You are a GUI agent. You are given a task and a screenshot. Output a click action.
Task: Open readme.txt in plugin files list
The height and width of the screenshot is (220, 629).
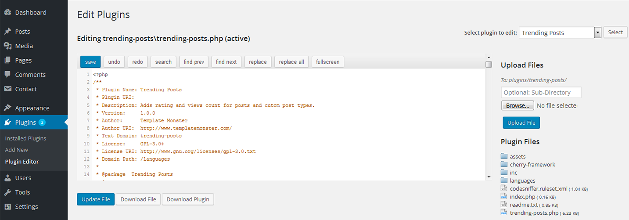(524, 205)
